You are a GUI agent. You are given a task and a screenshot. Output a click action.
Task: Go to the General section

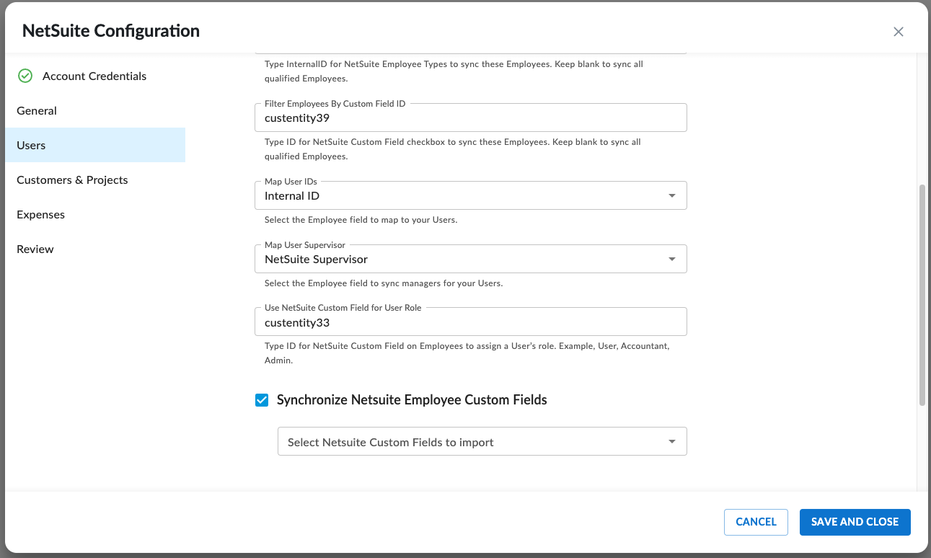point(95,110)
